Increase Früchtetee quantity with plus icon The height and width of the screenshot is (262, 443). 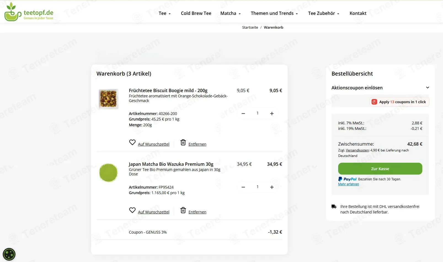(272, 113)
